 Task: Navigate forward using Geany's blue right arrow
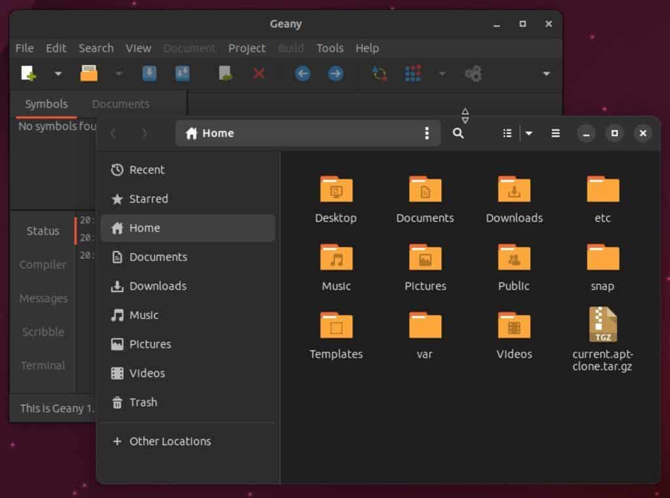click(336, 73)
